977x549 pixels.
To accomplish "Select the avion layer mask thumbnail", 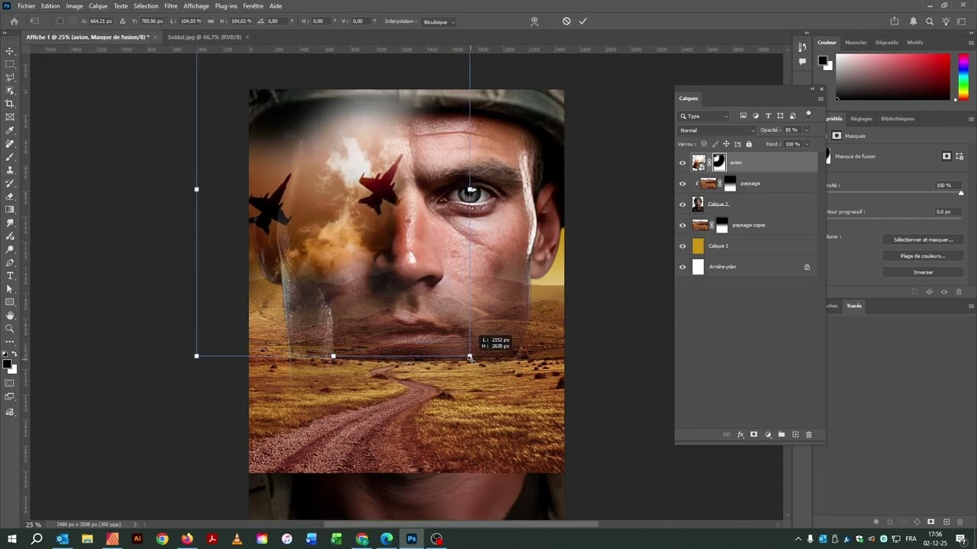I will (x=719, y=162).
